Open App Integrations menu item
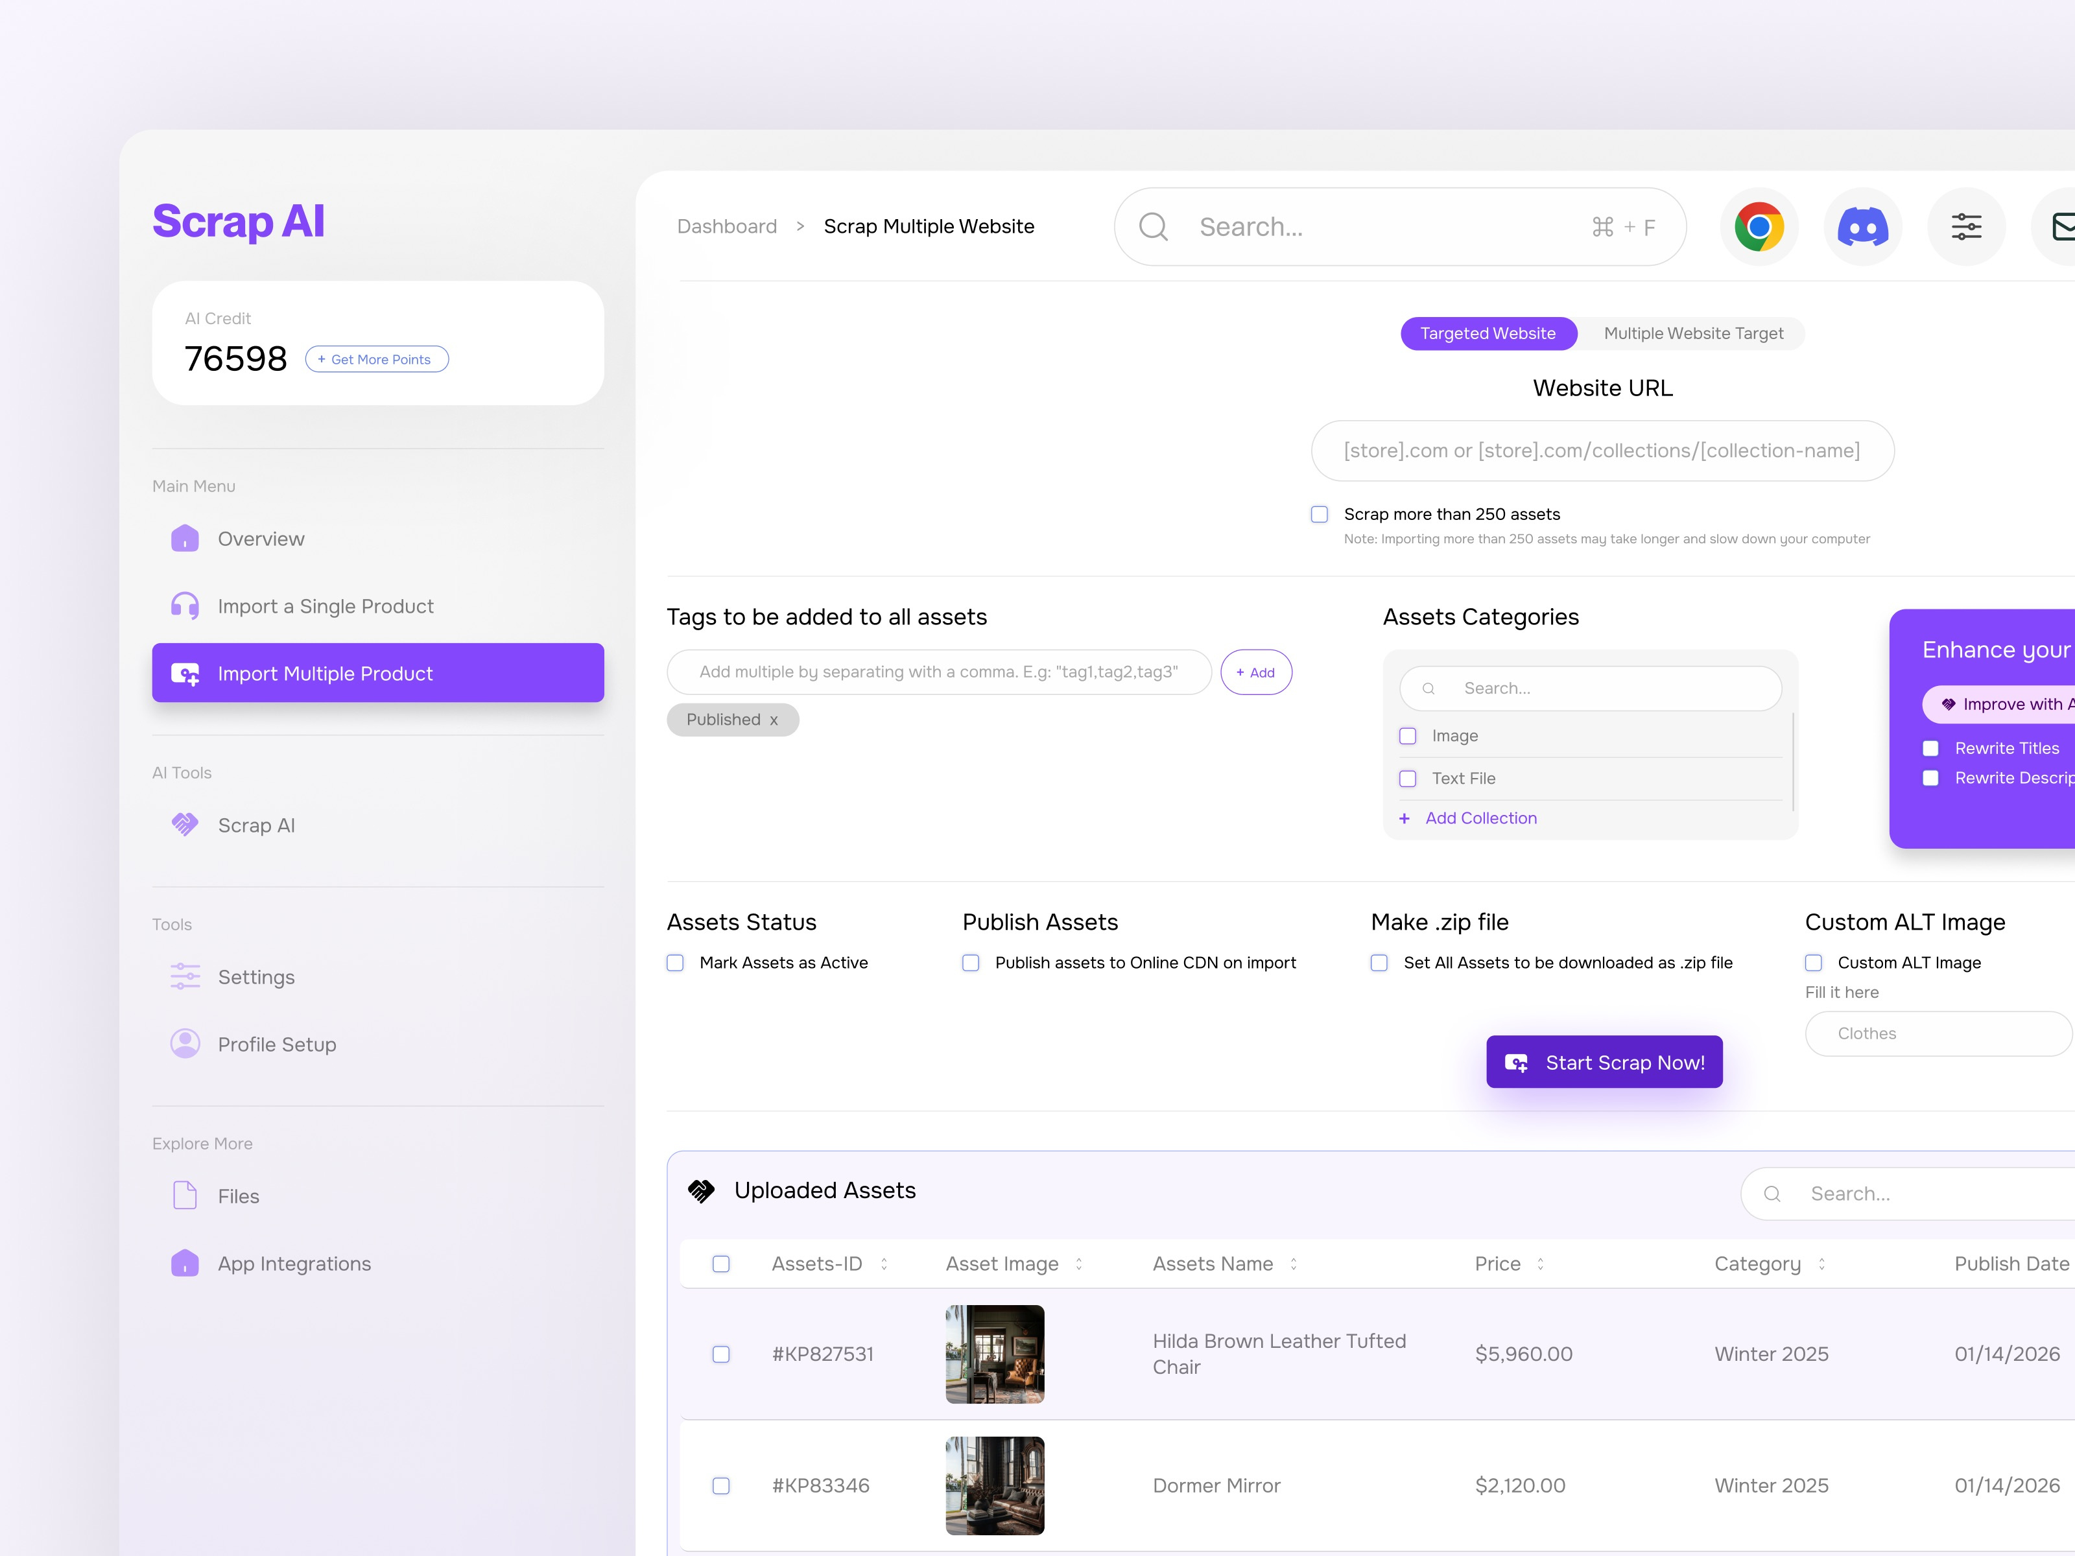Viewport: 2075px width, 1556px height. click(377, 1262)
